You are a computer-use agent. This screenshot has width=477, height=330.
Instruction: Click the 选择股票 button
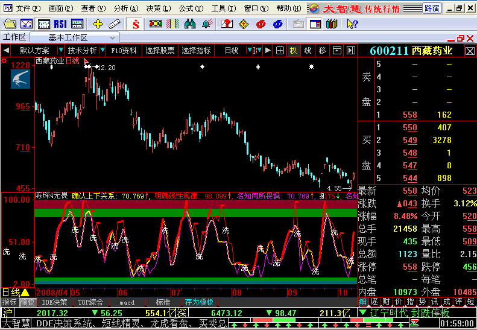pos(160,50)
